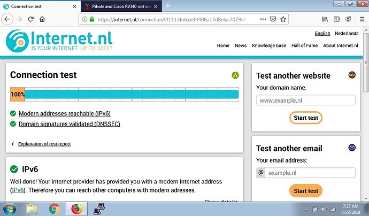
Task: Open the Knowledge base menu item
Action: [269, 45]
